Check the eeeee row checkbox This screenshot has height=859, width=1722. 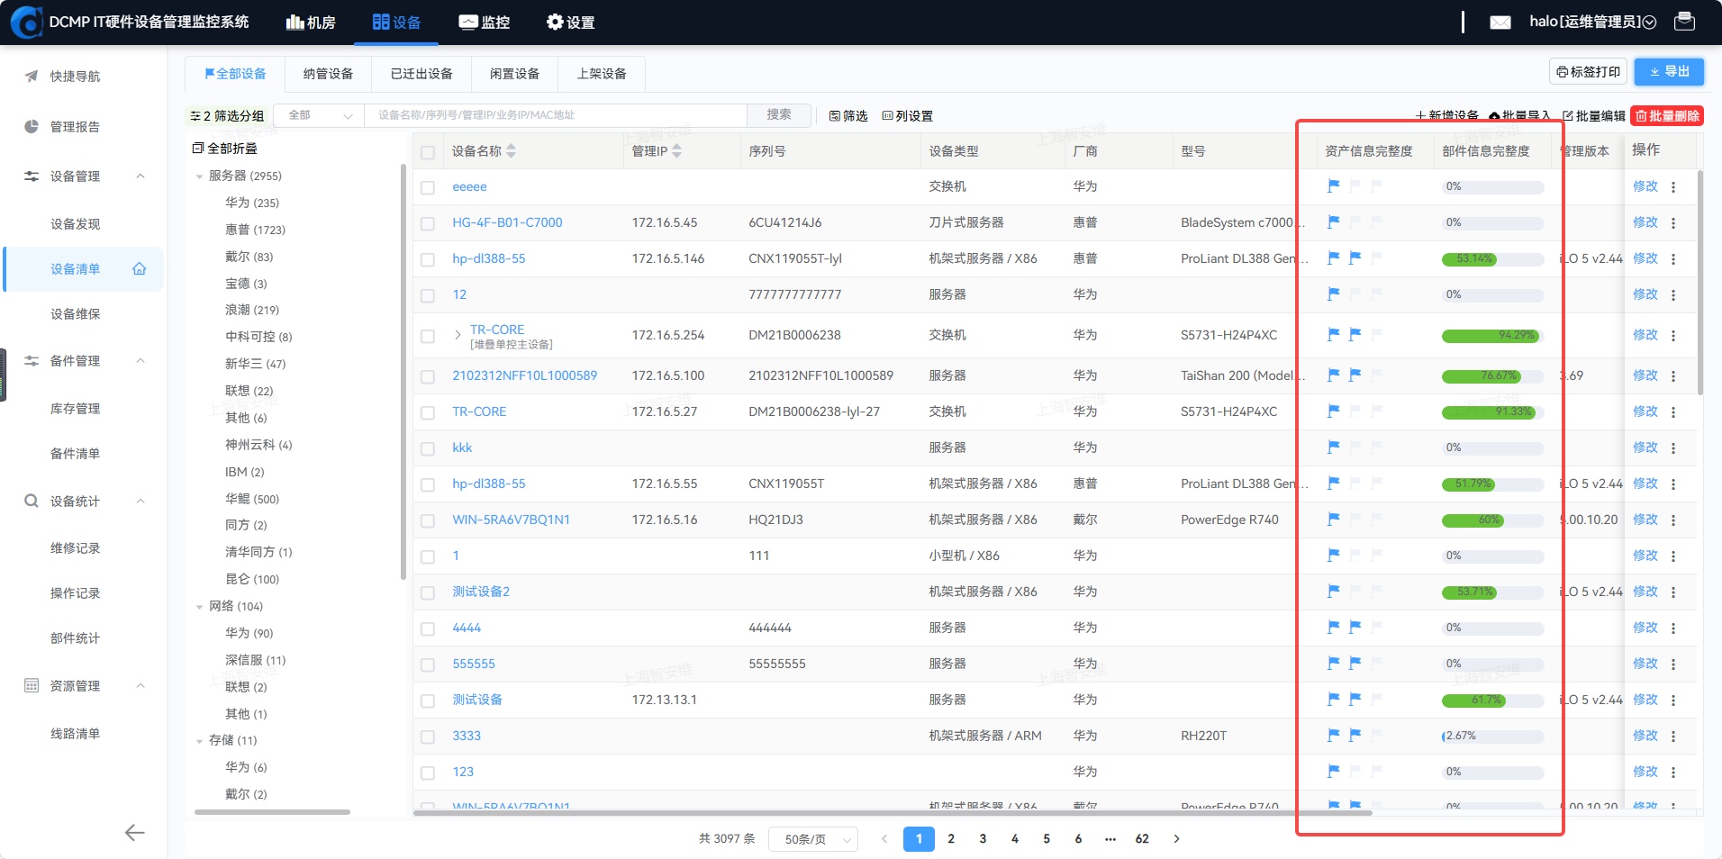coord(428,188)
